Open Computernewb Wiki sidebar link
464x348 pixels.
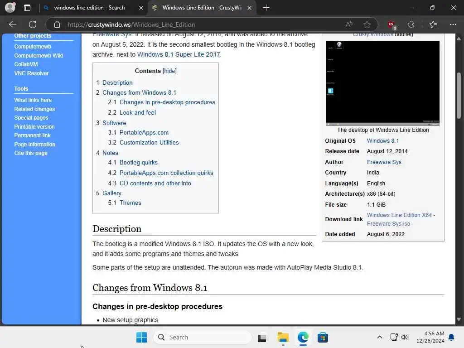click(39, 55)
